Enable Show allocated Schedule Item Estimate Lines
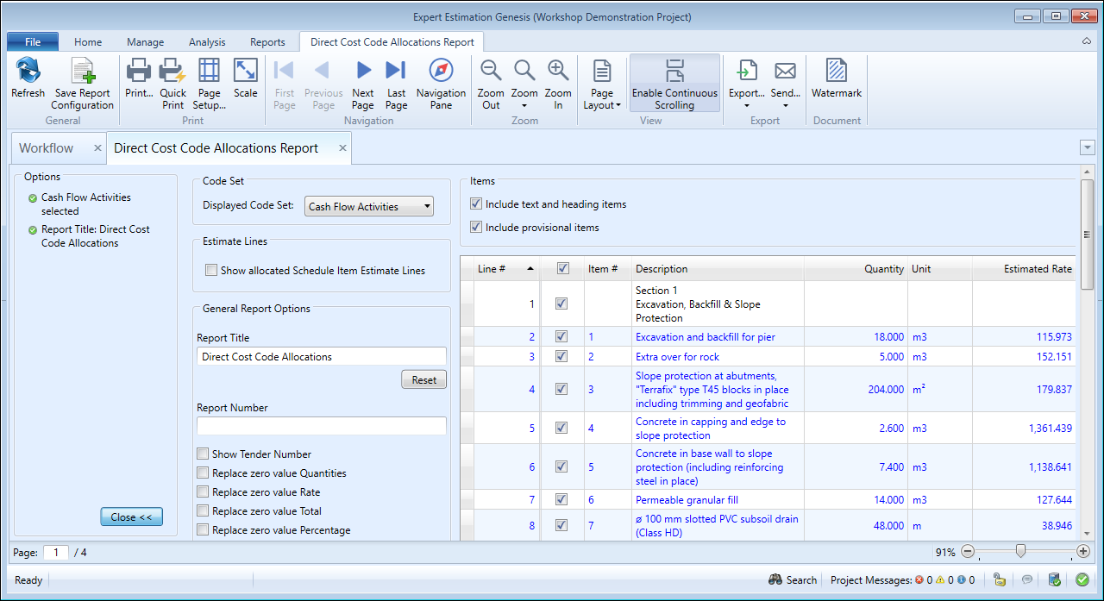Viewport: 1104px width, 601px height. pos(211,271)
